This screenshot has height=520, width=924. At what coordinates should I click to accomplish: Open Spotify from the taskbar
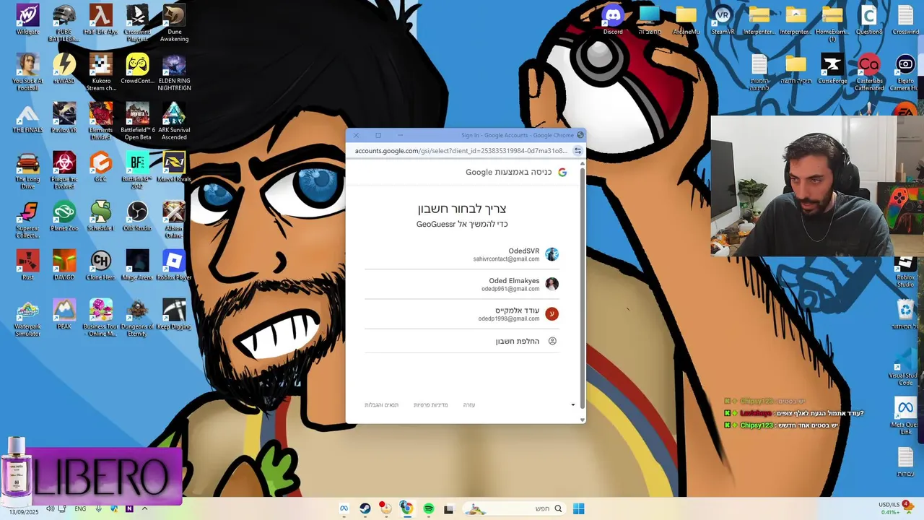pos(428,508)
